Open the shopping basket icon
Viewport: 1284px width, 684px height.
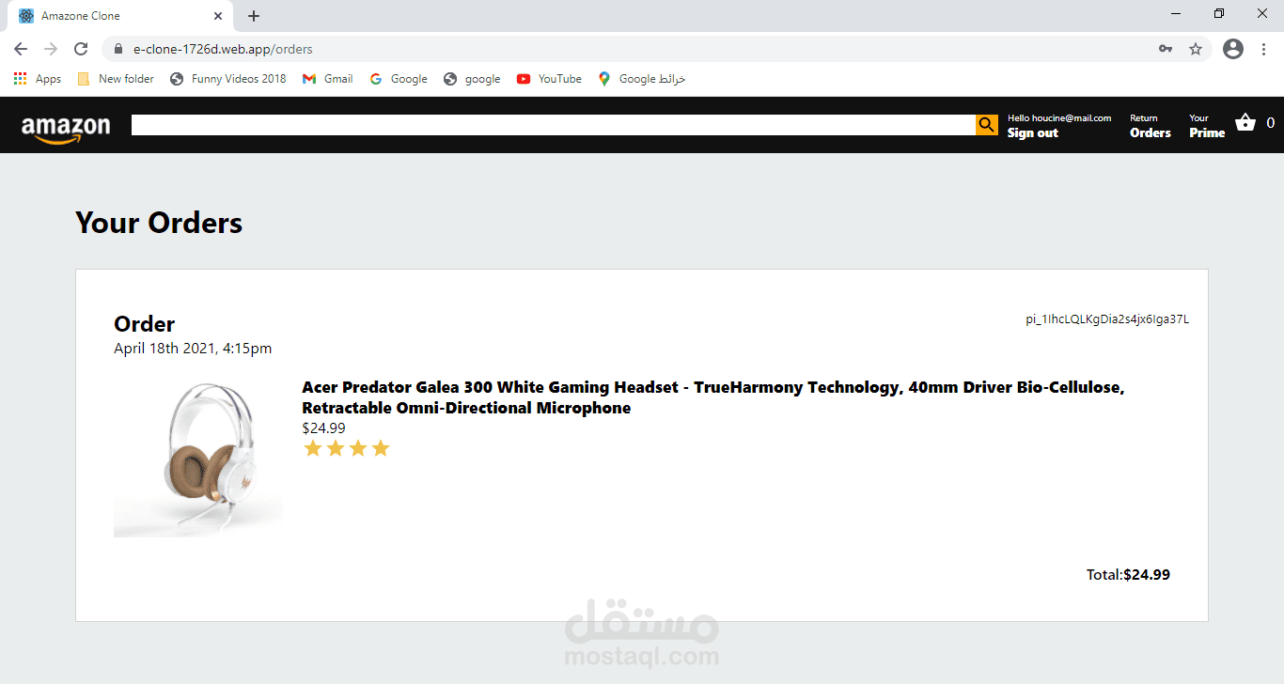[1245, 123]
